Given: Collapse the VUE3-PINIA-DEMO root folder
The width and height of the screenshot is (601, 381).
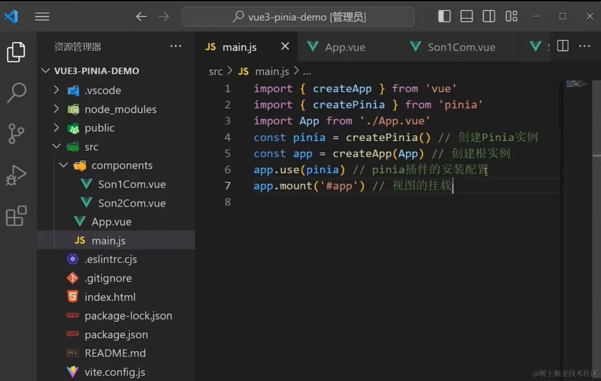Looking at the screenshot, I should point(46,71).
